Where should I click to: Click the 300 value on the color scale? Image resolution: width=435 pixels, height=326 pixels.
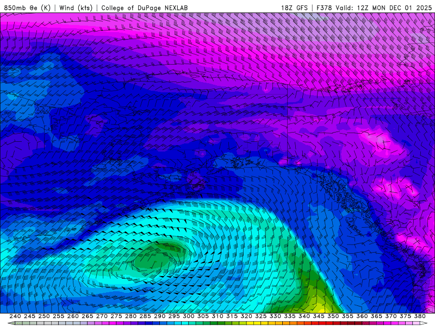click(x=189, y=316)
